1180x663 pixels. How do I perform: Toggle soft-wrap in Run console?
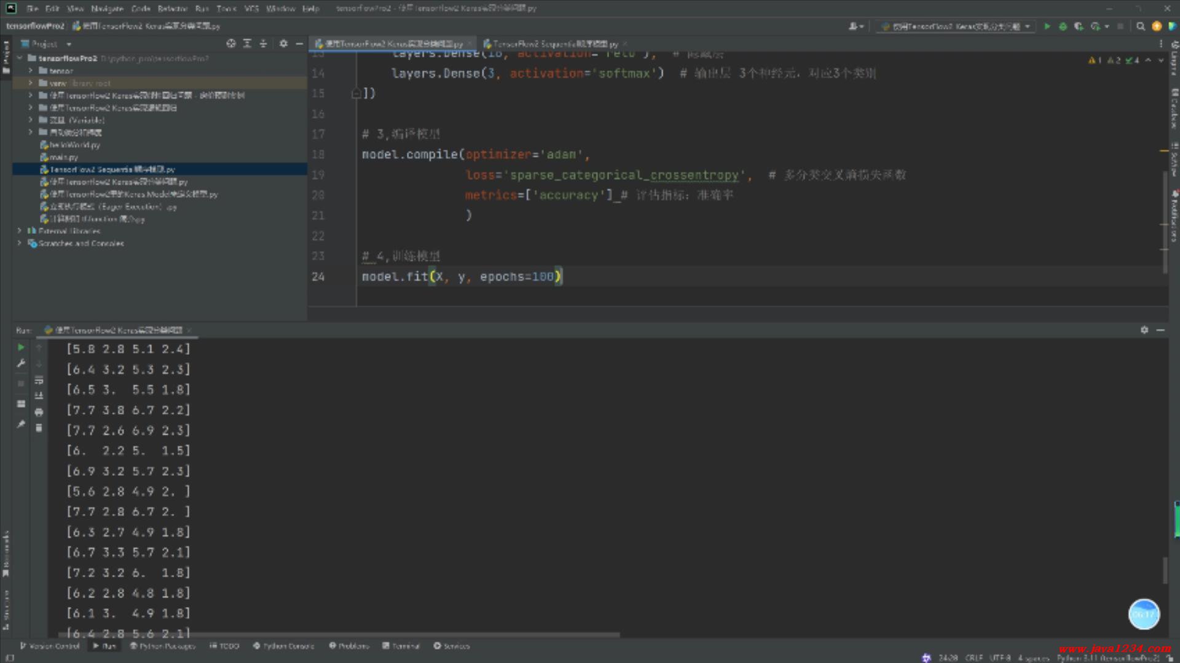tap(39, 380)
